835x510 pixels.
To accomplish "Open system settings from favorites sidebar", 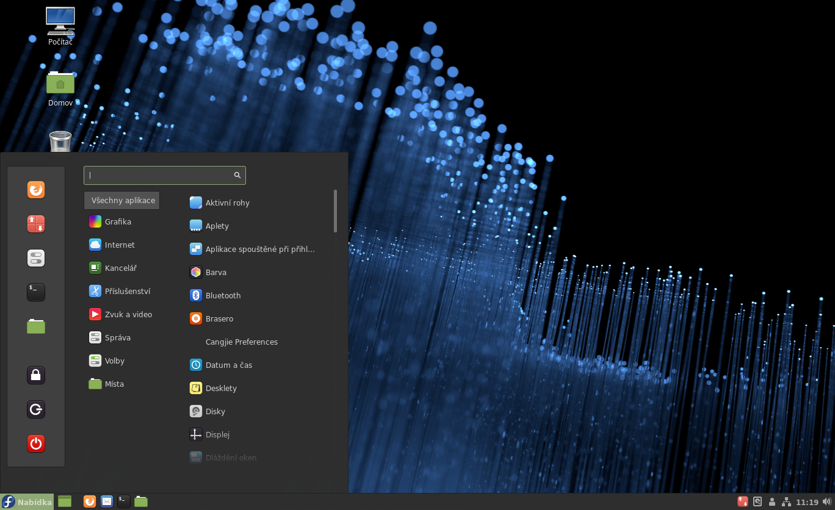I will (x=36, y=258).
